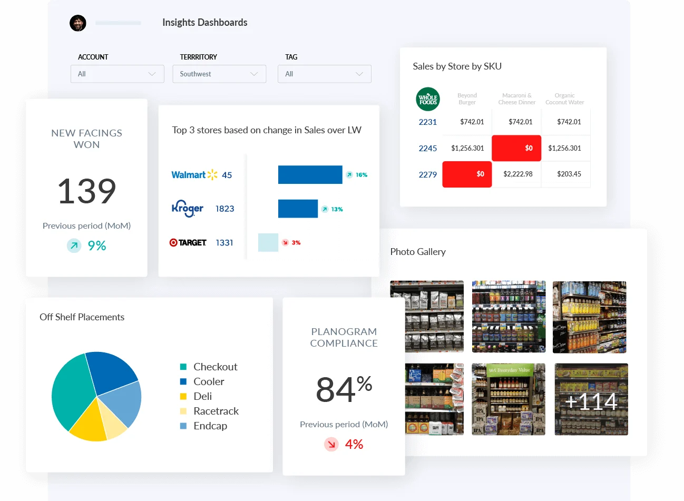Click the red $0 Macaroni cell
This screenshot has width=684, height=501.
(516, 148)
